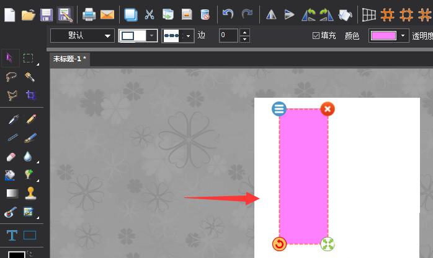Delete shape with the red X handle
This screenshot has height=258, width=433.
328,109
